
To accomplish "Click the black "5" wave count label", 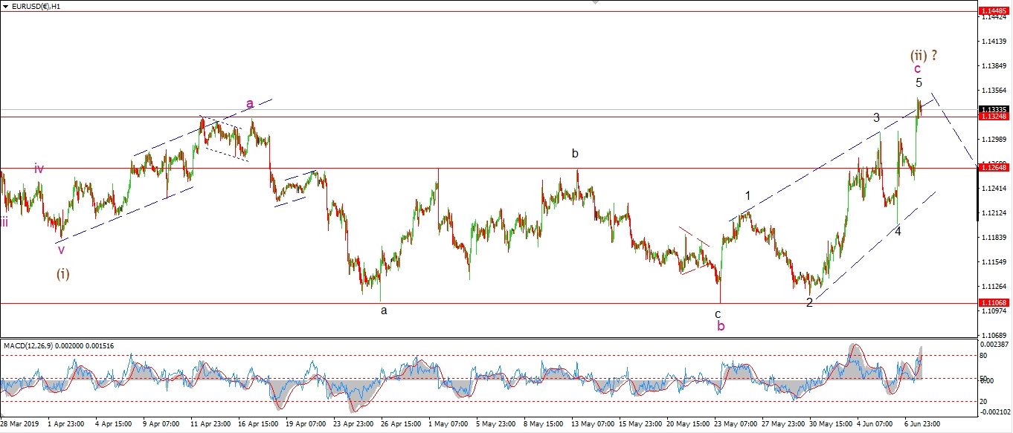I will pyautogui.click(x=919, y=82).
